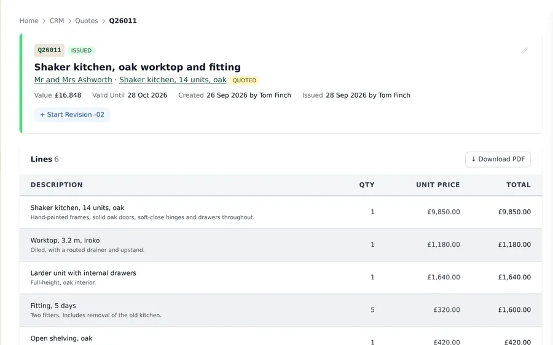This screenshot has height=345, width=553.
Task: Click the value £16,848
Action: (x=68, y=95)
